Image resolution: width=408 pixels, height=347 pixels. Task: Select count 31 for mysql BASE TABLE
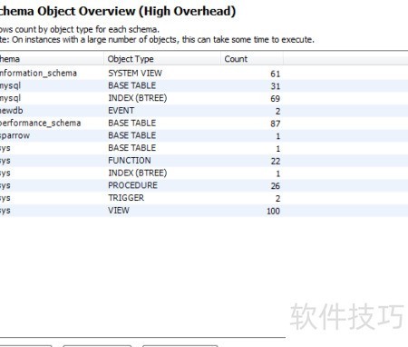[x=276, y=86]
